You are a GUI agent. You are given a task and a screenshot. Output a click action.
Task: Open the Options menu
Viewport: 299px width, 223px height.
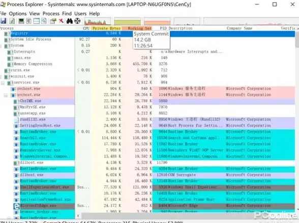click(x=18, y=14)
